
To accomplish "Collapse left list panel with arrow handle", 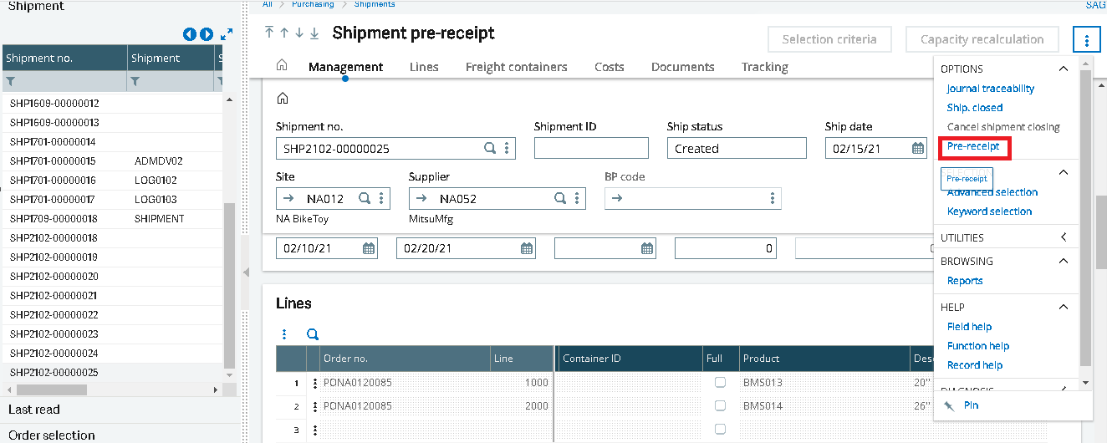I will 245,272.
